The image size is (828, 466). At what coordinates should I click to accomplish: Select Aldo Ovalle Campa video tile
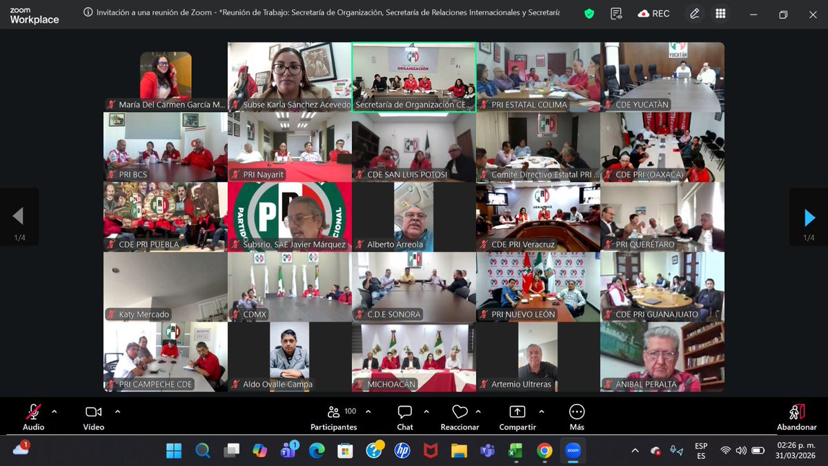tap(290, 357)
